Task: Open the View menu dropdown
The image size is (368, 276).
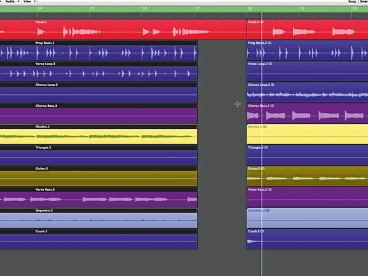Action: coord(30,1)
